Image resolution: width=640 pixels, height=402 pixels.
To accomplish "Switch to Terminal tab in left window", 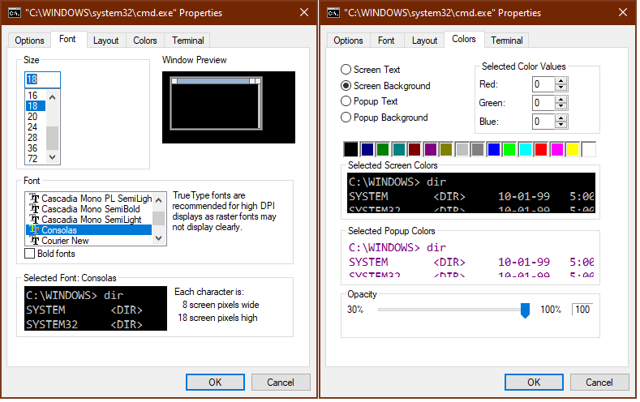I will (187, 41).
